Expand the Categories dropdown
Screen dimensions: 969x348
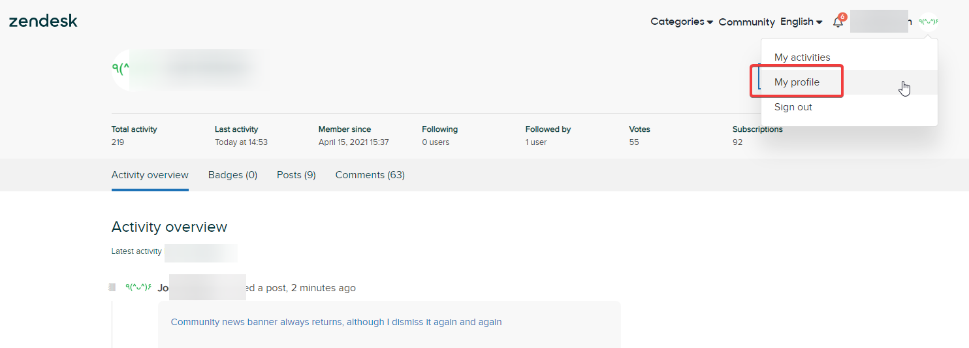click(681, 22)
